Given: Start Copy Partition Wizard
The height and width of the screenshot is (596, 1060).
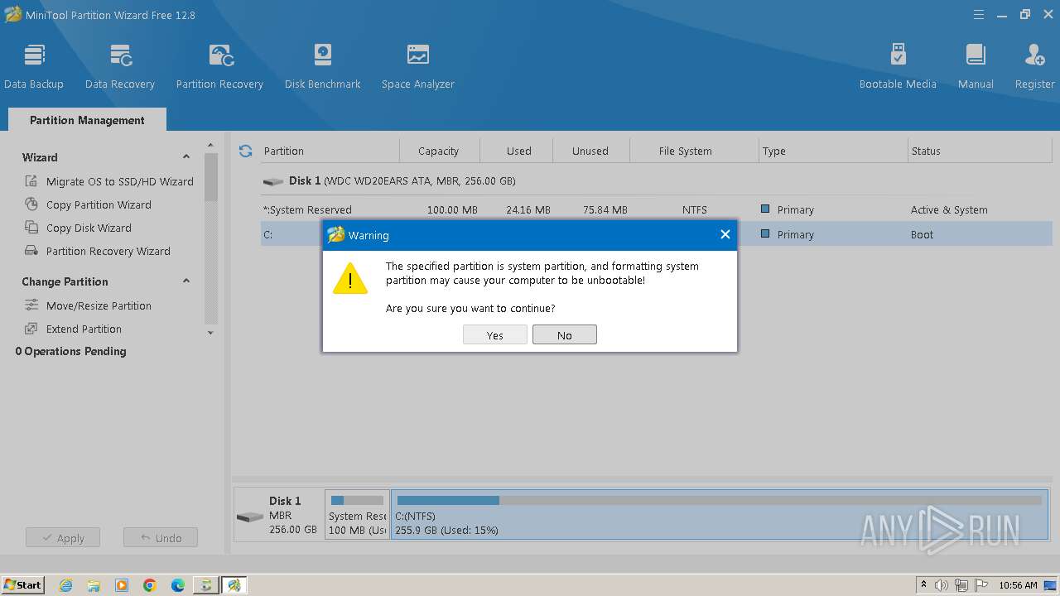Looking at the screenshot, I should coord(89,204).
